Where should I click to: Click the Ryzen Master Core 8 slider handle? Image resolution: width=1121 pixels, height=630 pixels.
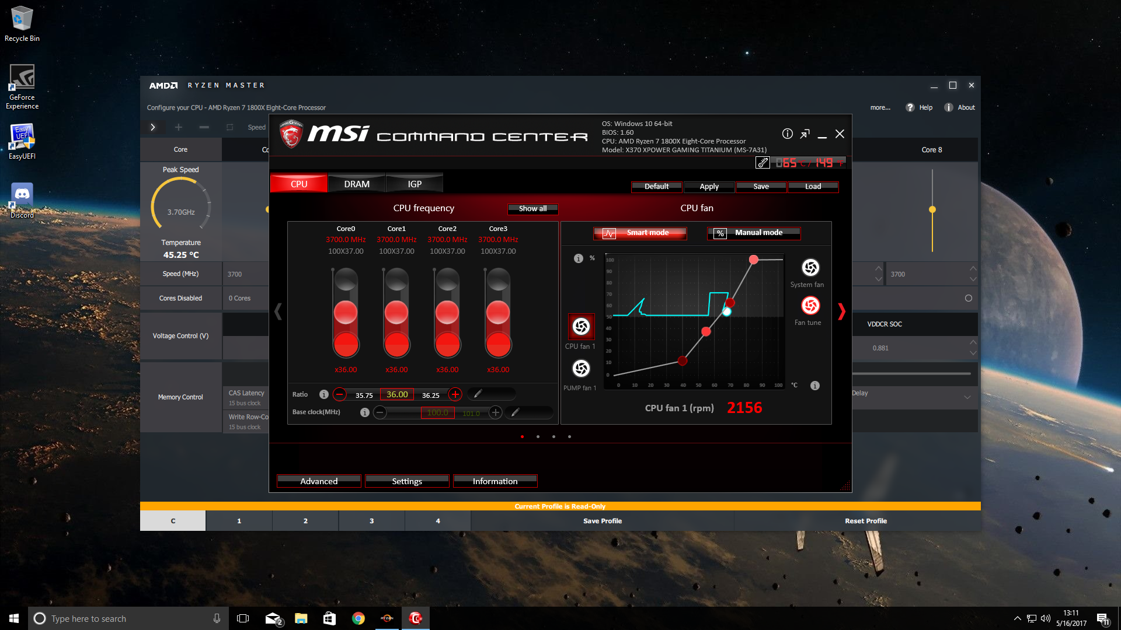click(932, 209)
